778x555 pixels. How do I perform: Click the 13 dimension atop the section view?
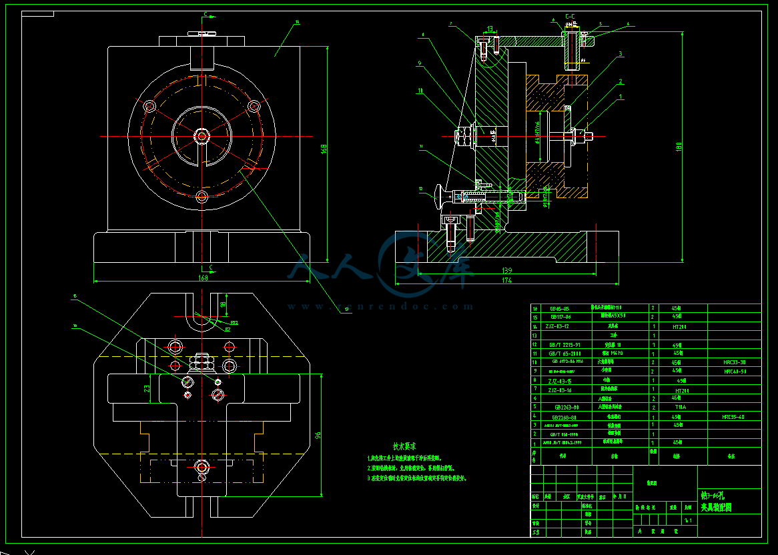490,29
